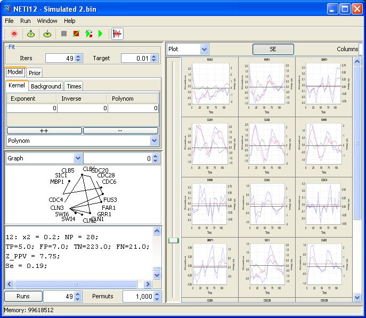Select the Background tab
The width and height of the screenshot is (366, 318).
point(46,86)
